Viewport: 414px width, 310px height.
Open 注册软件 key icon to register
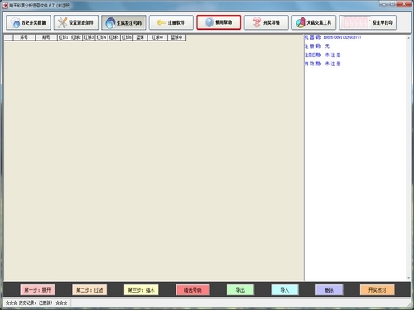click(171, 22)
